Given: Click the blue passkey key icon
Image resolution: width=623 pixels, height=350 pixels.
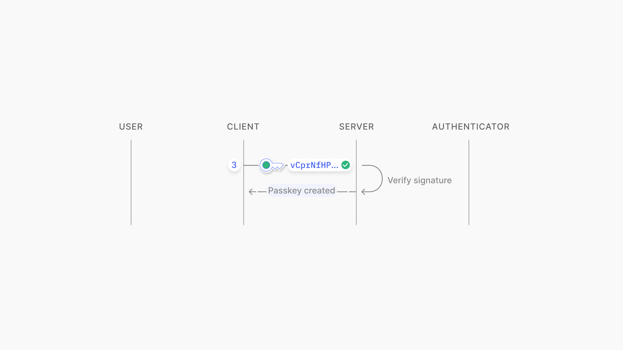Looking at the screenshot, I should [272, 165].
